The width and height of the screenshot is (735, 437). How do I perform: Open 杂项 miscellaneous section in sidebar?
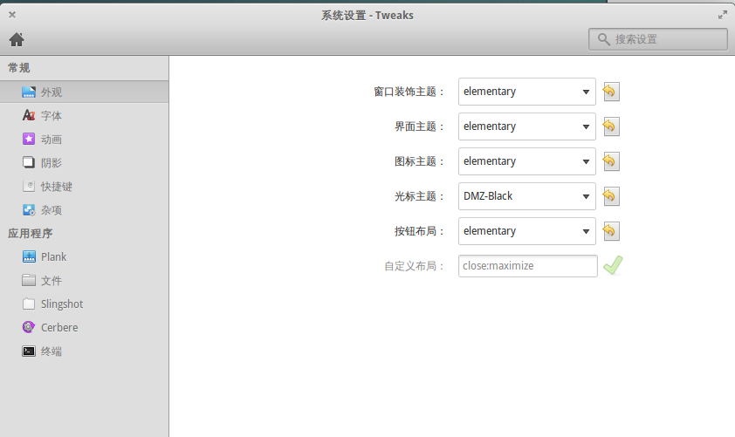(x=85, y=210)
